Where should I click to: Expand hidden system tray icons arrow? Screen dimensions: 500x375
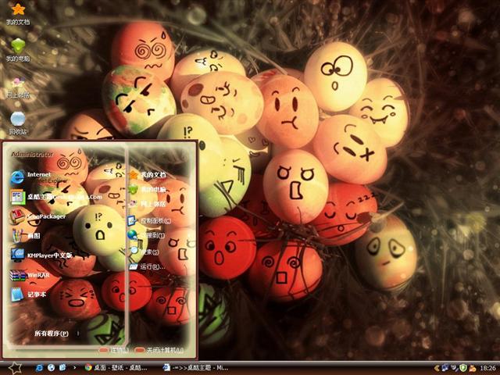437,368
